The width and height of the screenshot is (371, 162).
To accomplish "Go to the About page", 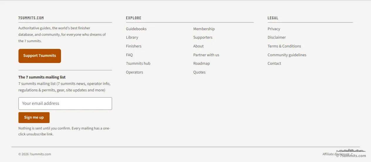I will pyautogui.click(x=199, y=46).
